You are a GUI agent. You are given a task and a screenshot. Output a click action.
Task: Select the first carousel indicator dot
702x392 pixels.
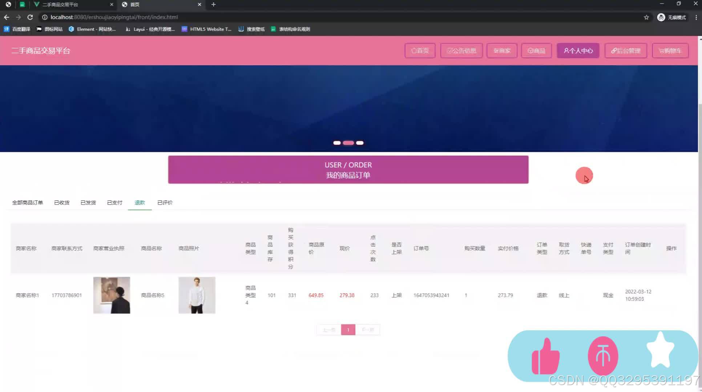click(x=337, y=143)
